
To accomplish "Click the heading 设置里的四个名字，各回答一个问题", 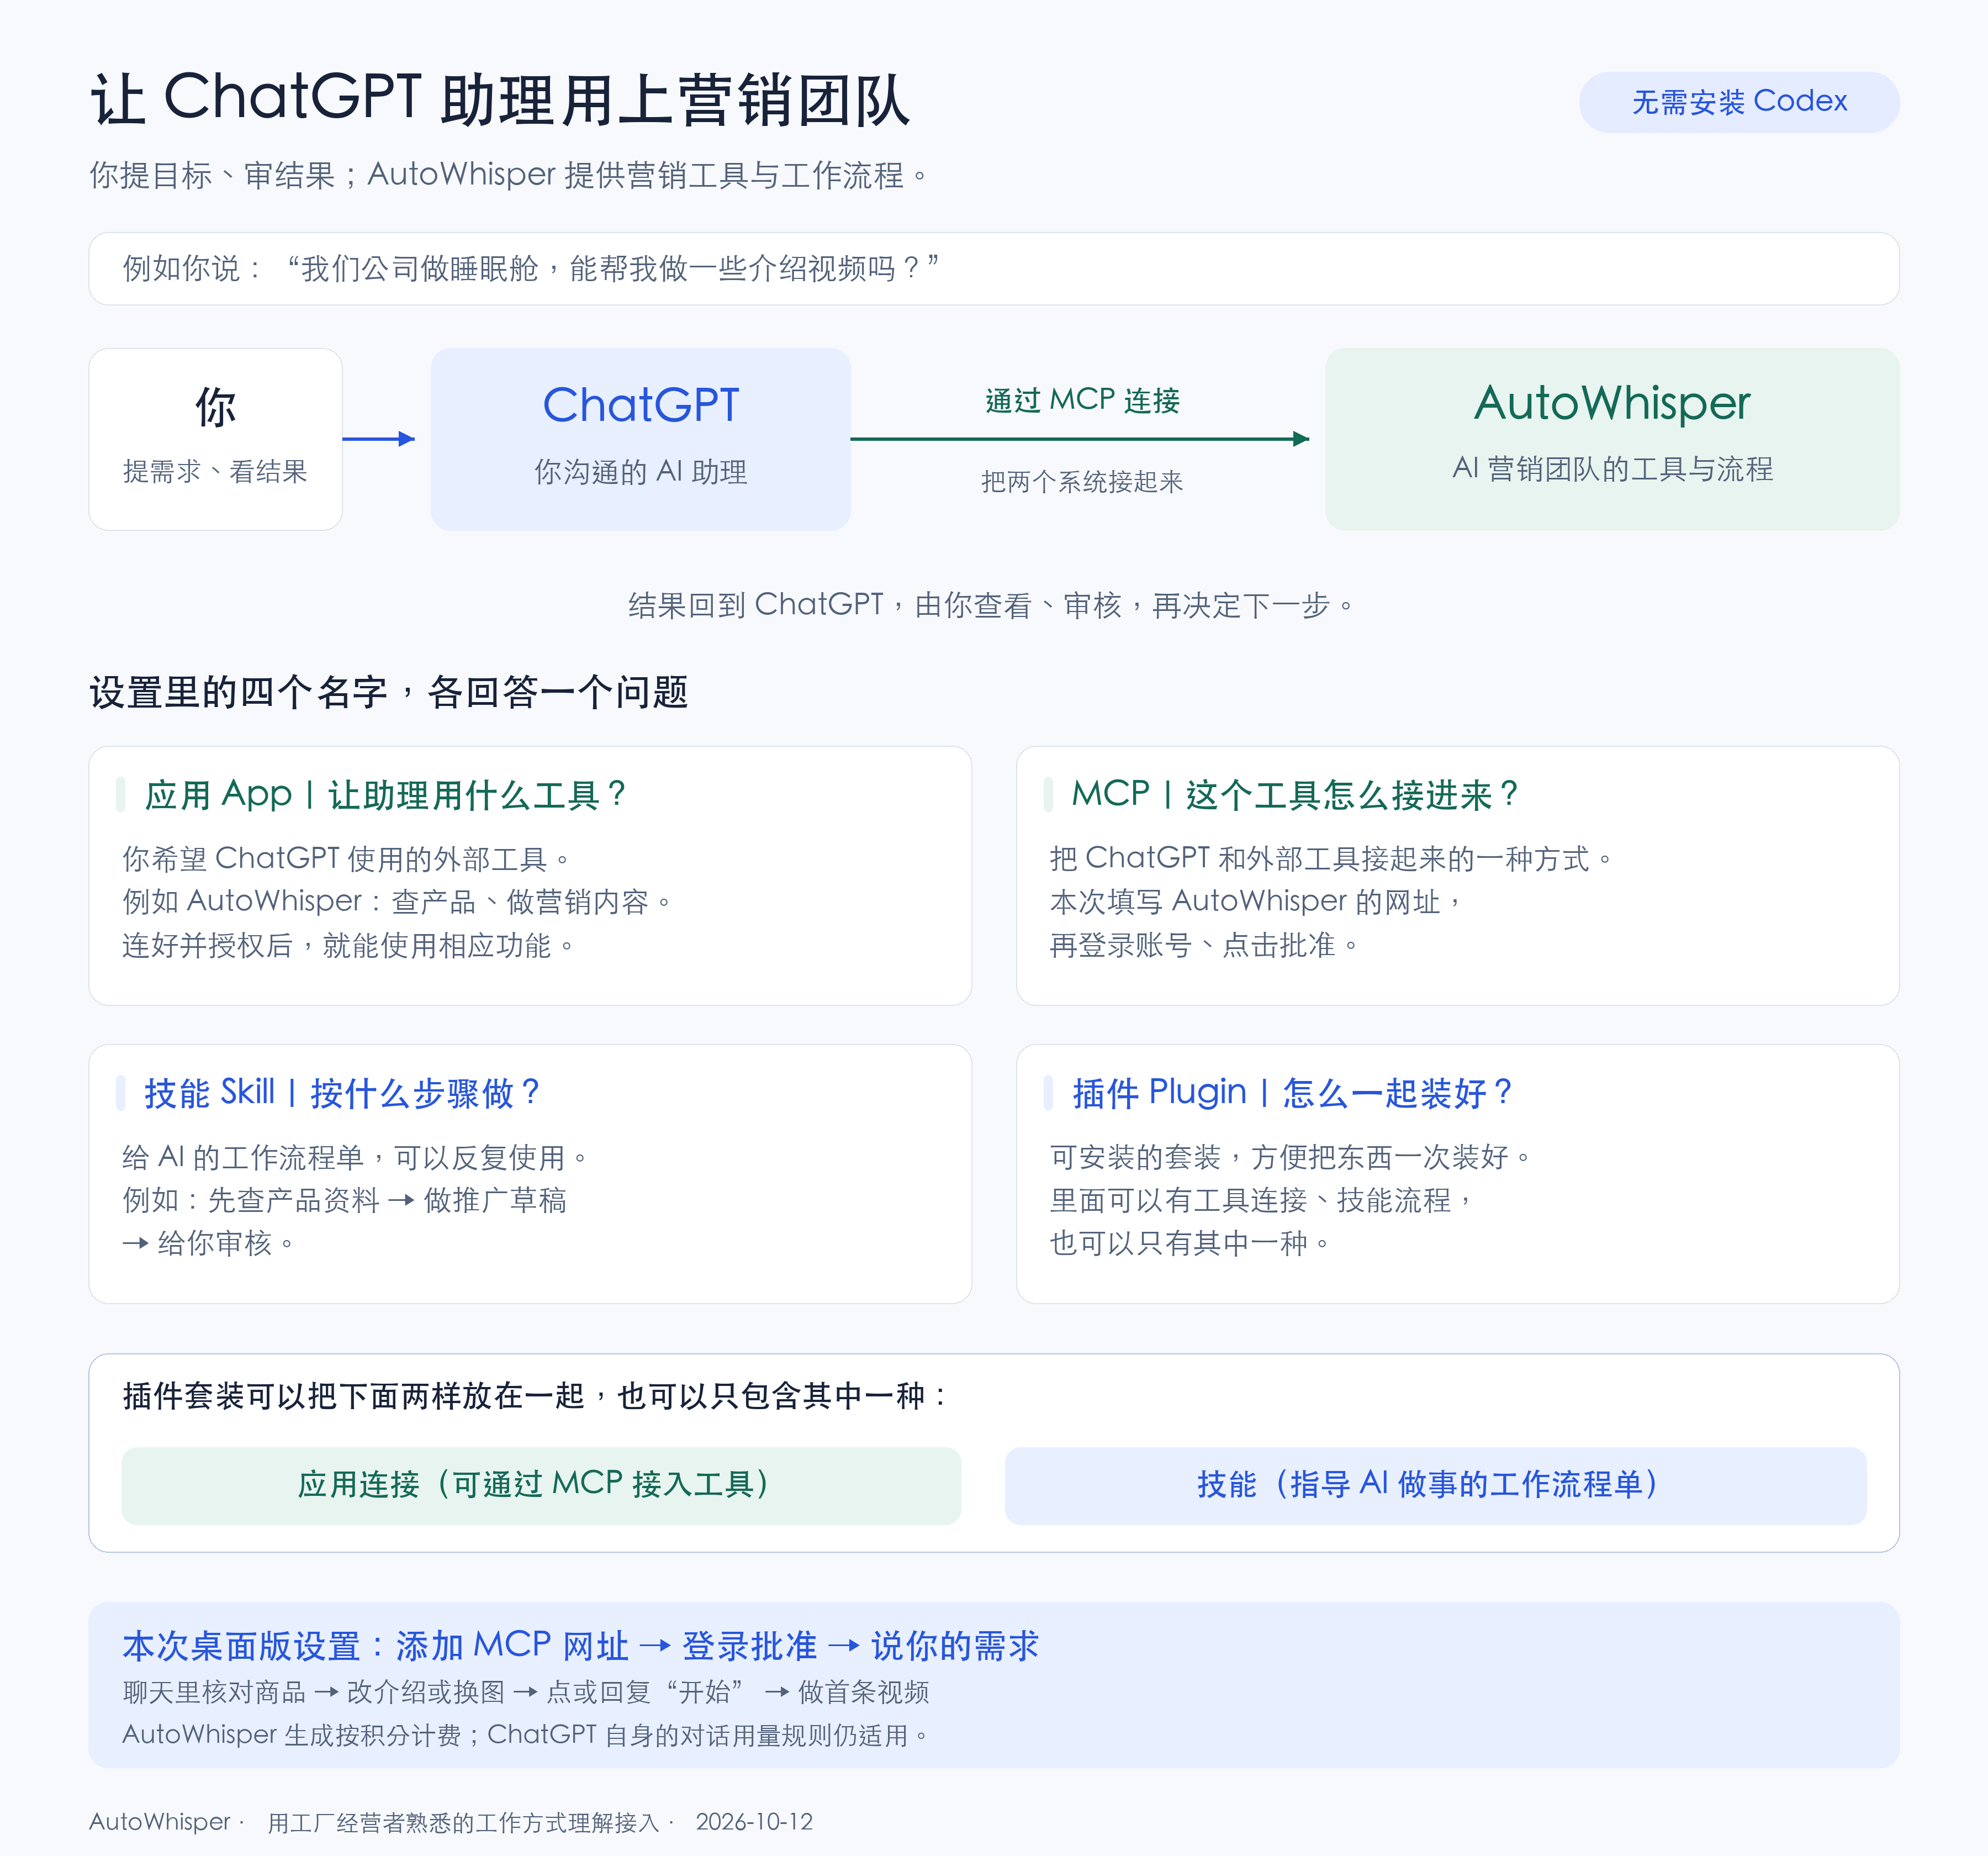I will point(389,692).
